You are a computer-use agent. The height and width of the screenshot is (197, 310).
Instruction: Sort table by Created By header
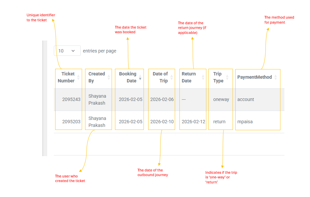[x=96, y=77]
